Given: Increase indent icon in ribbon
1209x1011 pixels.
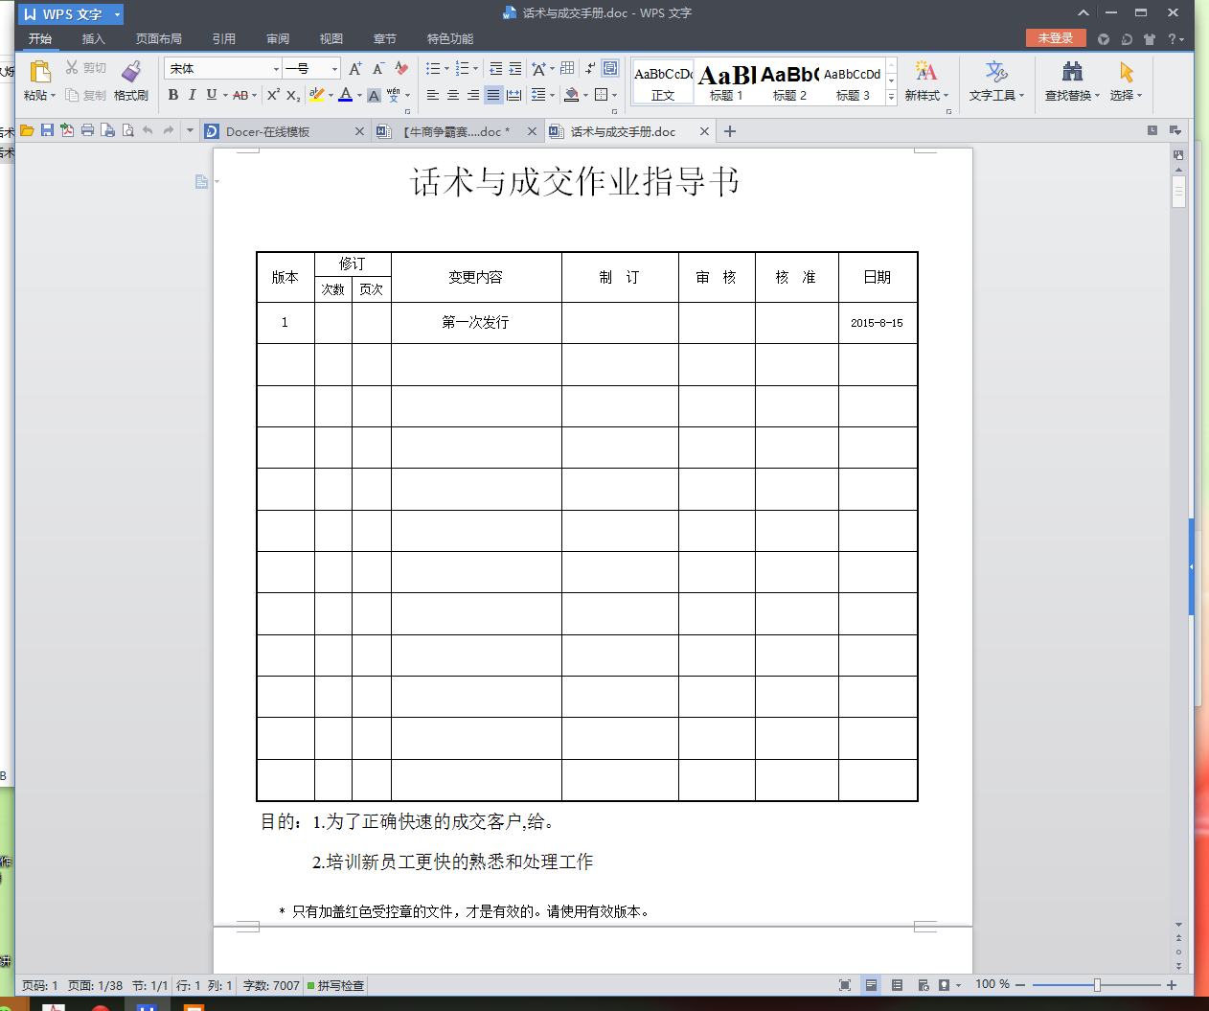Looking at the screenshot, I should pyautogui.click(x=515, y=68).
